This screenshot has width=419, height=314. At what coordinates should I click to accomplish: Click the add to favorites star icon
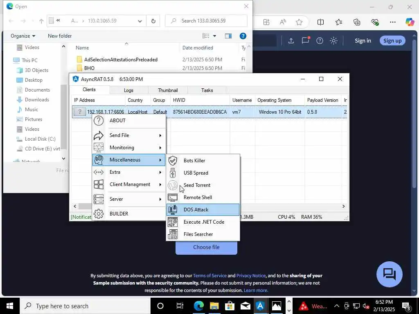coord(299,22)
